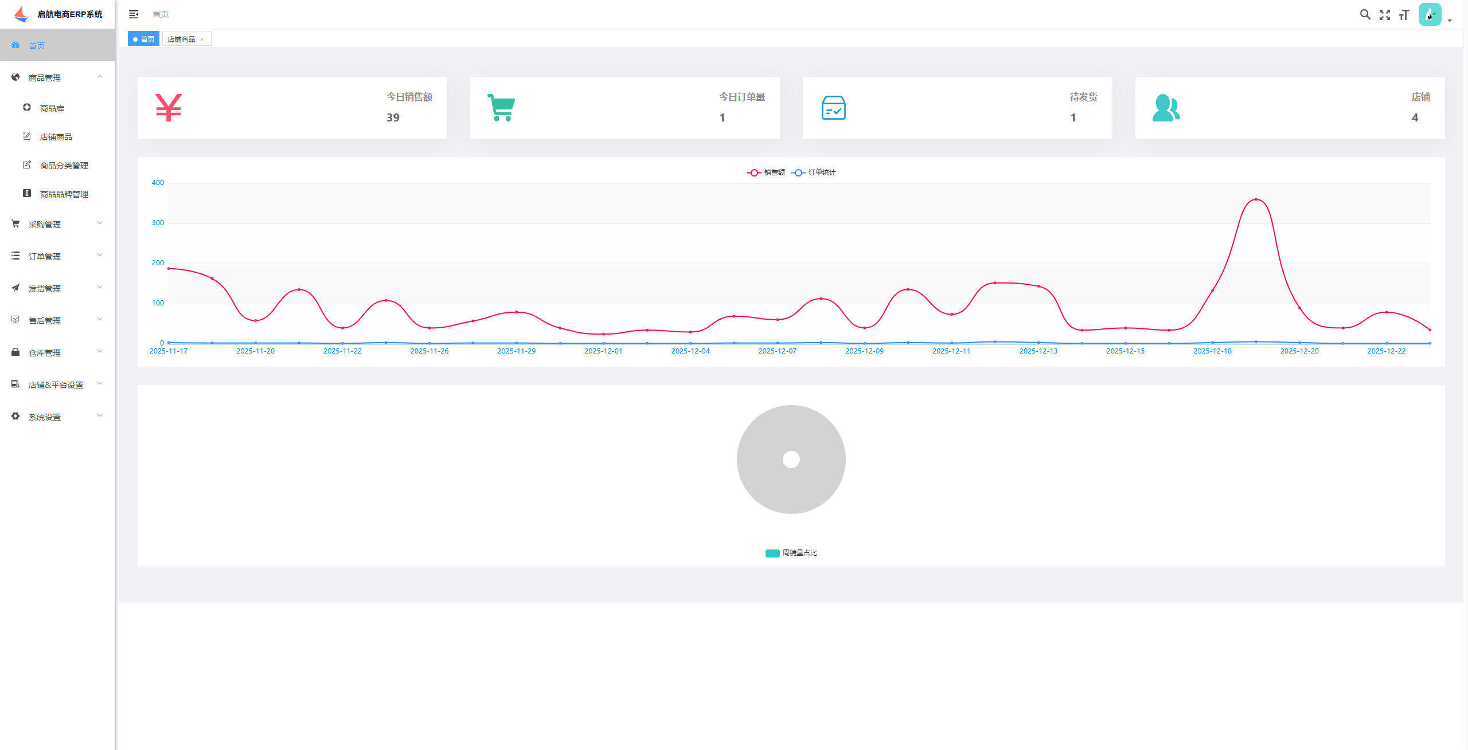This screenshot has width=1468, height=750.
Task: Collapse sidebar using hamburger icon
Action: tap(134, 14)
